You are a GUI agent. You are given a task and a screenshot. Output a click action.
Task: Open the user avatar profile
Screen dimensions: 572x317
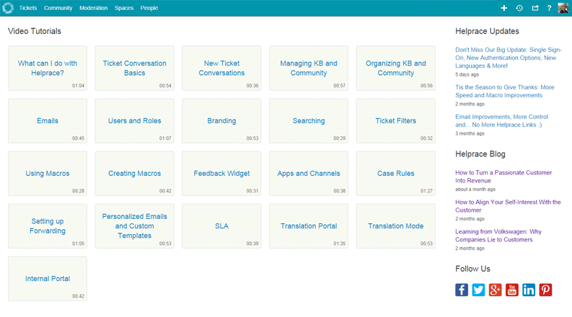click(x=563, y=8)
